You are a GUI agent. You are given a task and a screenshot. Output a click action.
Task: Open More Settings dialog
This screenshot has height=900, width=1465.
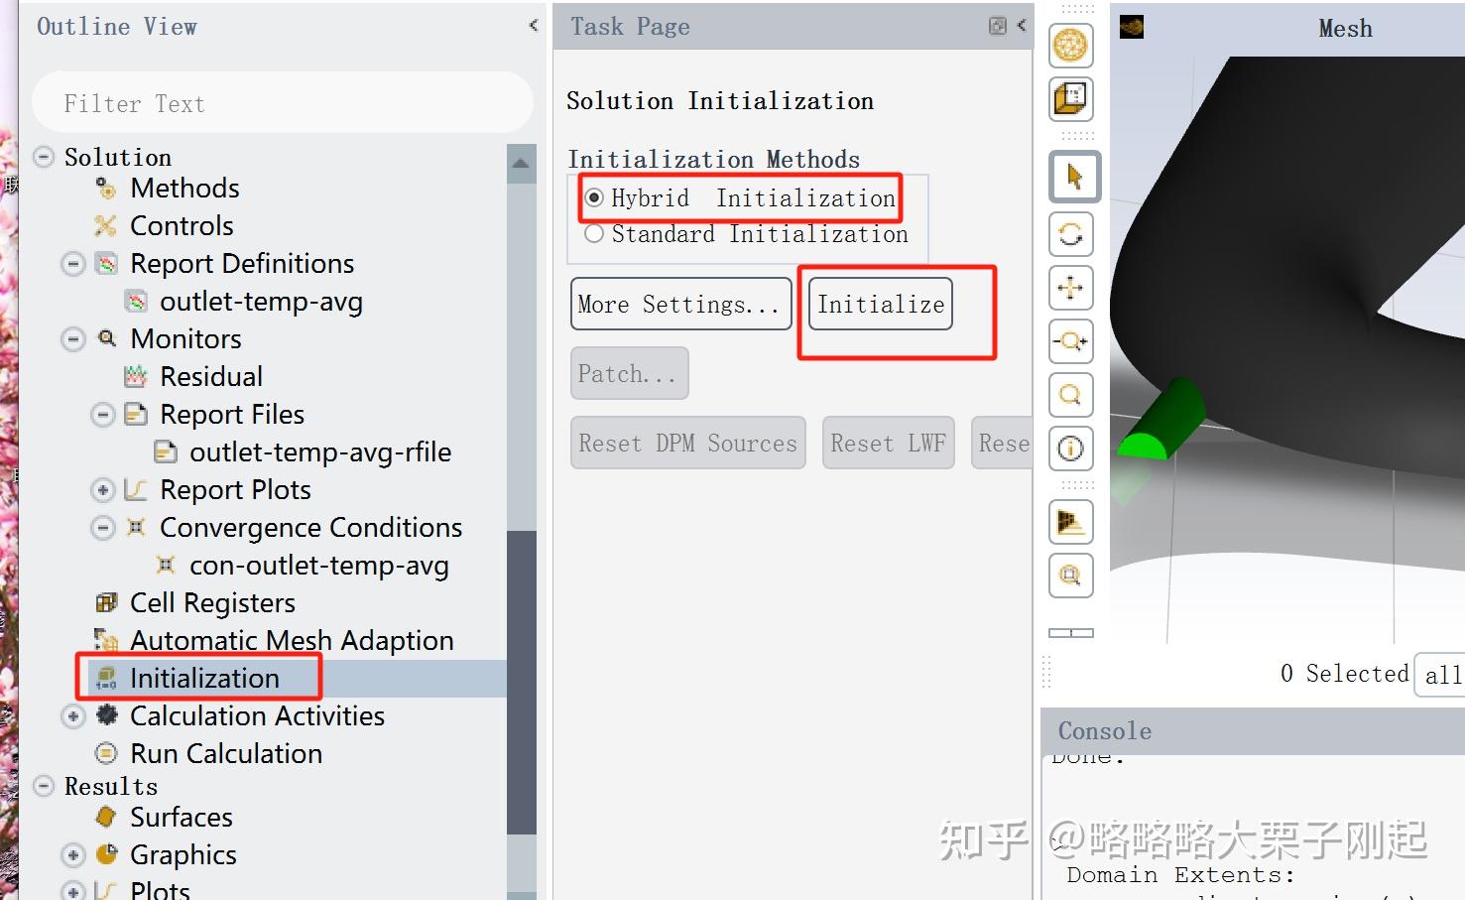pos(680,304)
